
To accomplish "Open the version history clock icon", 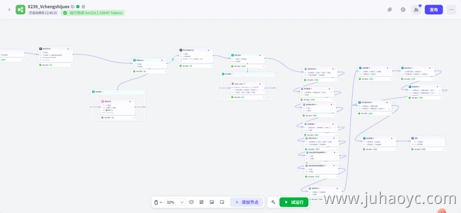I will click(x=403, y=10).
